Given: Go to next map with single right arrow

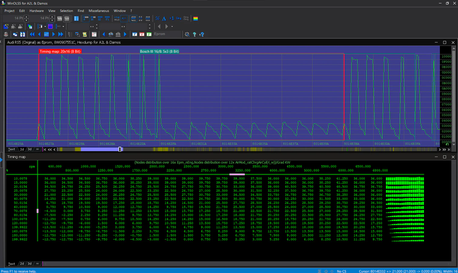Looking at the screenshot, I should 53,34.
